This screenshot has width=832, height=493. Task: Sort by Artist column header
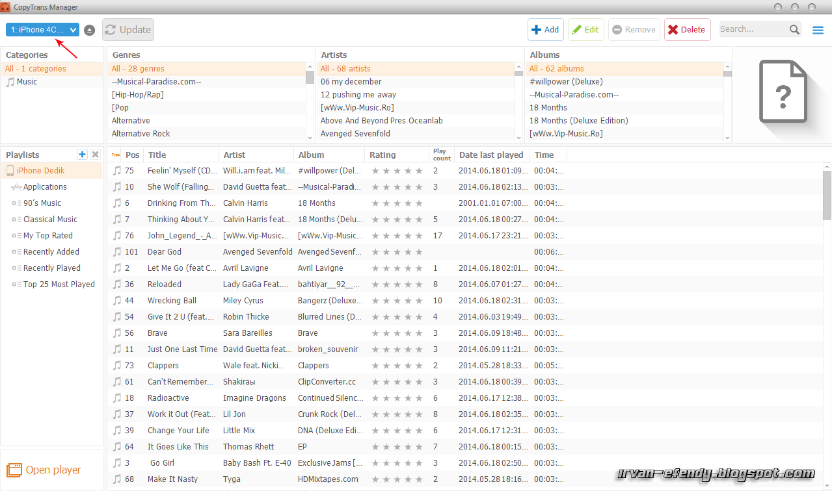click(256, 155)
